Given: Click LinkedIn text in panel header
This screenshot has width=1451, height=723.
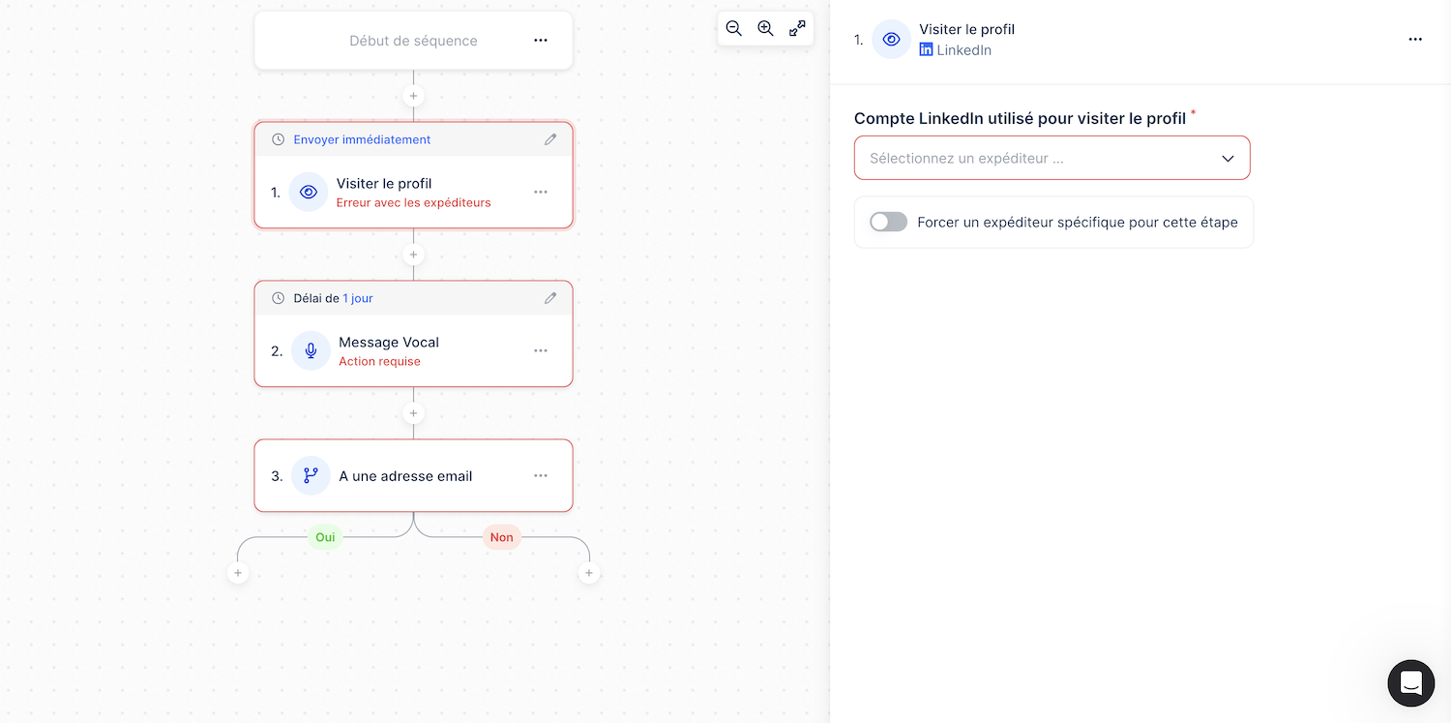Looking at the screenshot, I should click(x=963, y=49).
